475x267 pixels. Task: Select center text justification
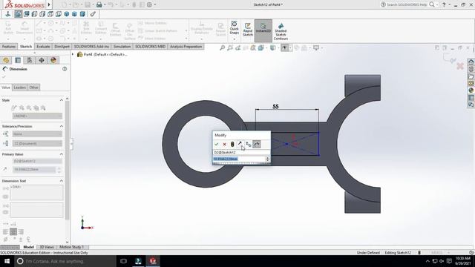coord(13,232)
